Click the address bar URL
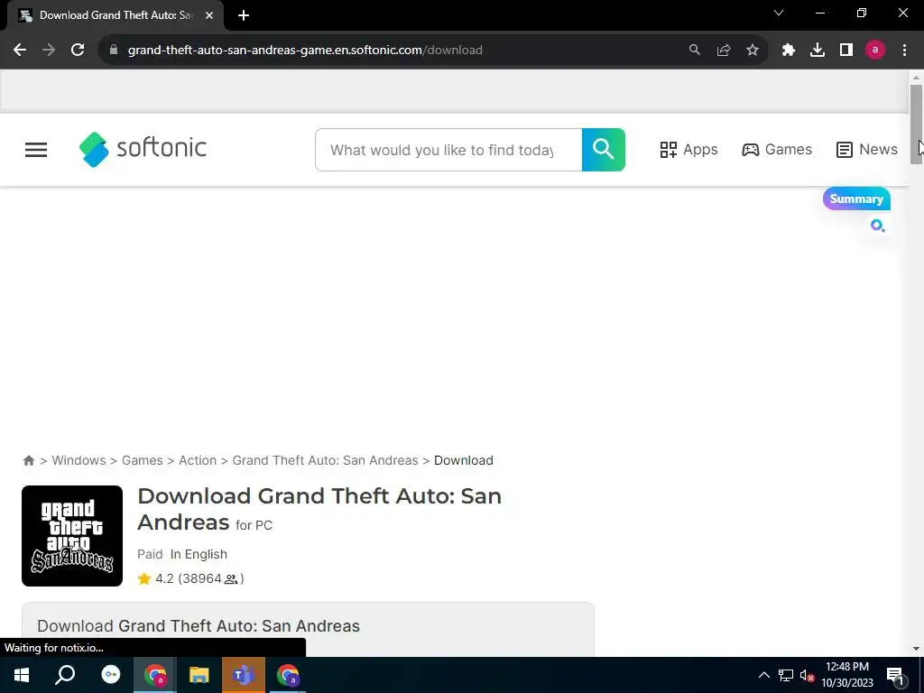The width and height of the screenshot is (924, 693). pyautogui.click(x=305, y=51)
